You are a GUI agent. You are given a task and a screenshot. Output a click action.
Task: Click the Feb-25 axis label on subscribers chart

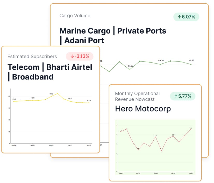pyautogui.click(x=33, y=146)
